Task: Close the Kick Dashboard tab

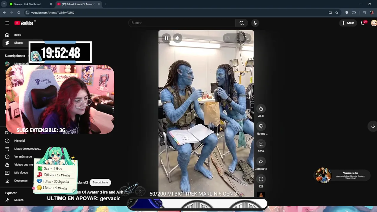Action: pos(51,4)
